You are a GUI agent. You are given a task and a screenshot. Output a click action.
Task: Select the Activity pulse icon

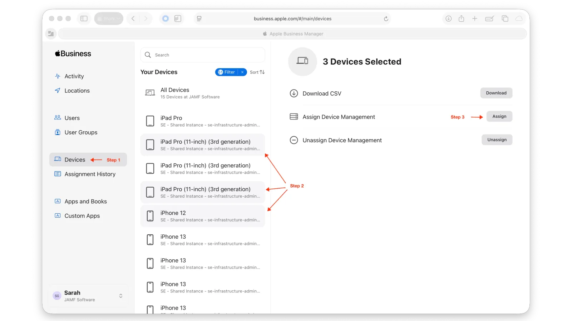pyautogui.click(x=58, y=76)
